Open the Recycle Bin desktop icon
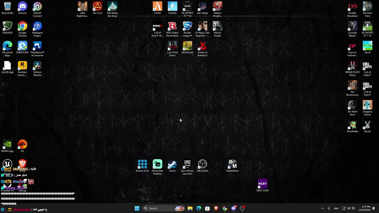Viewport: 379px width, 213px height. click(7, 8)
